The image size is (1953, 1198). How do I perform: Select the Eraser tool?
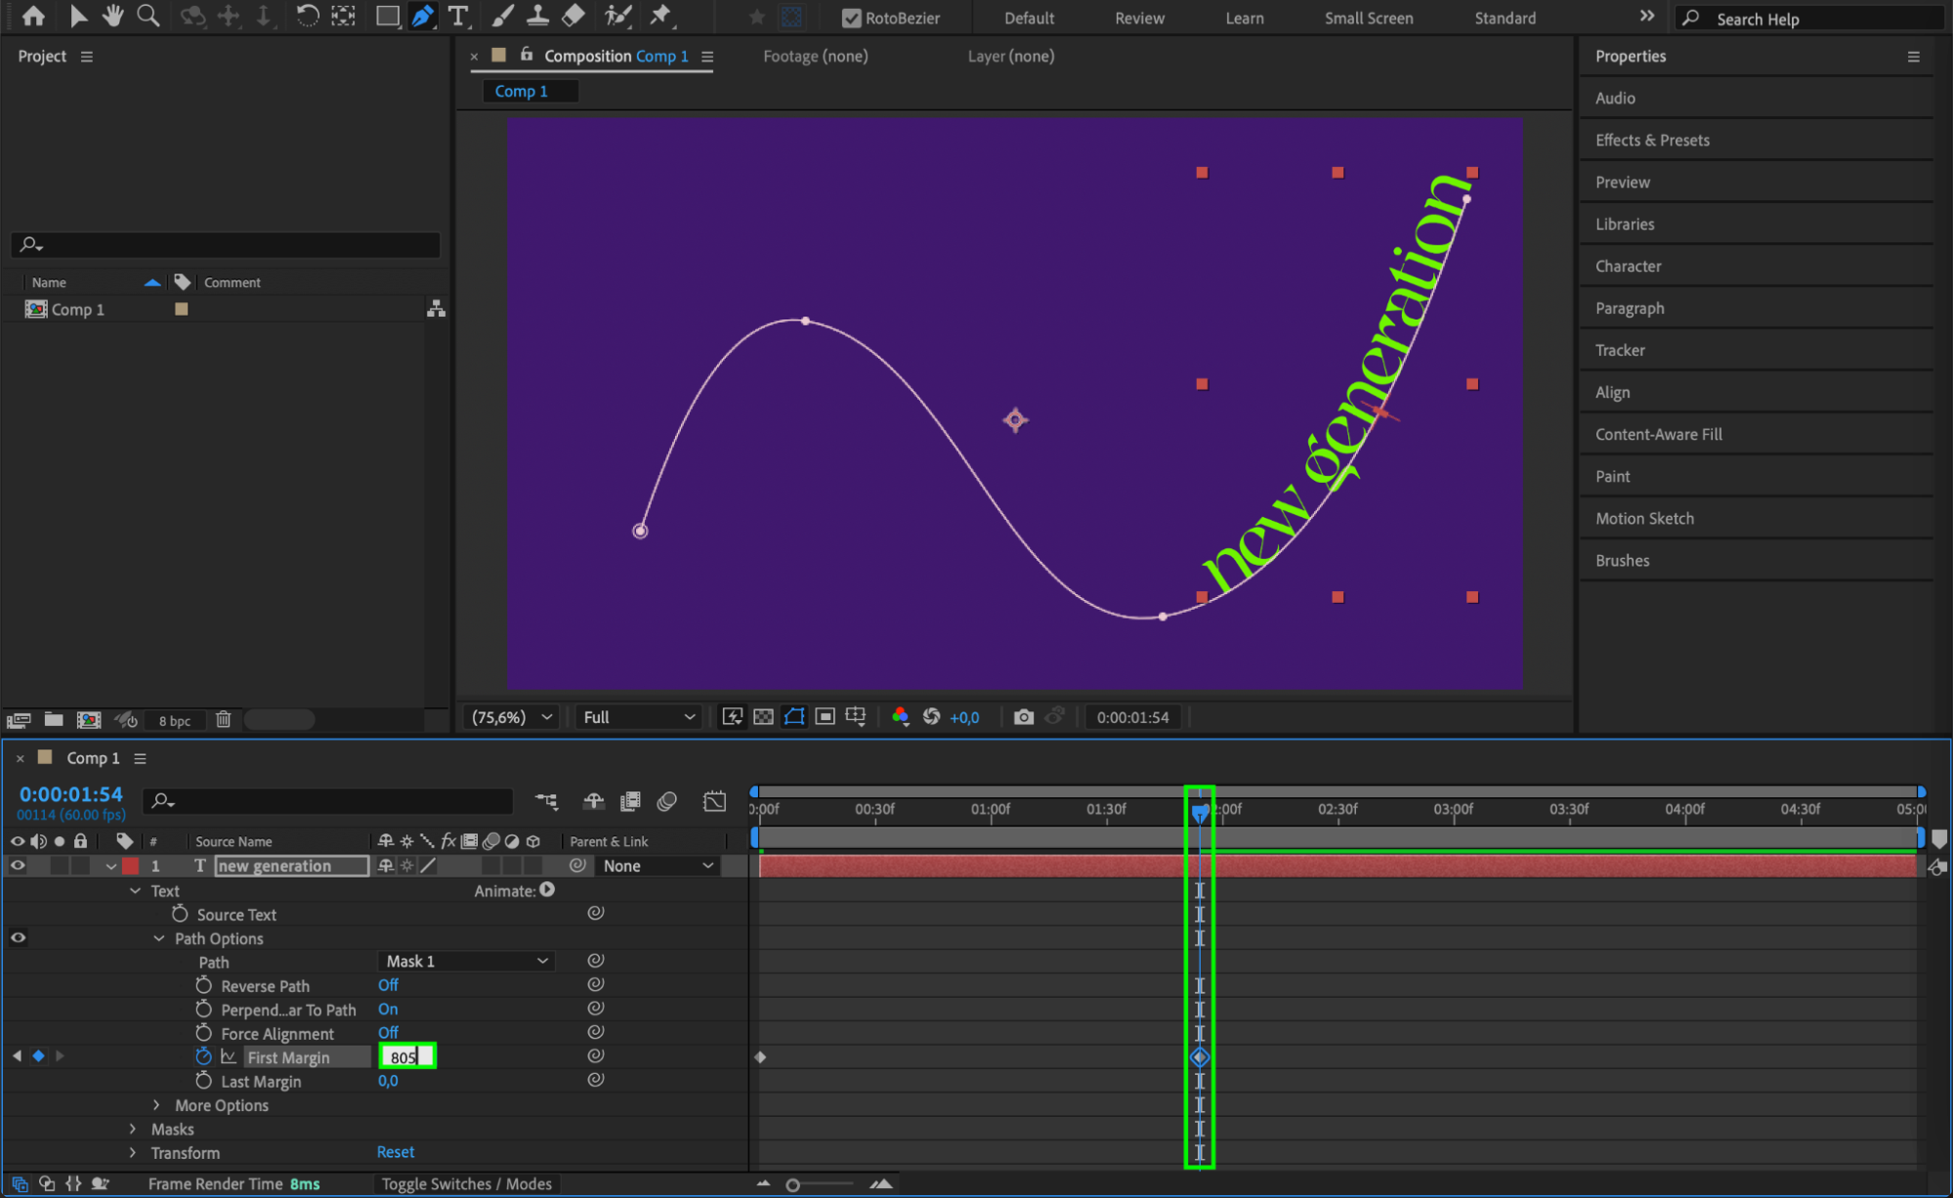574,16
